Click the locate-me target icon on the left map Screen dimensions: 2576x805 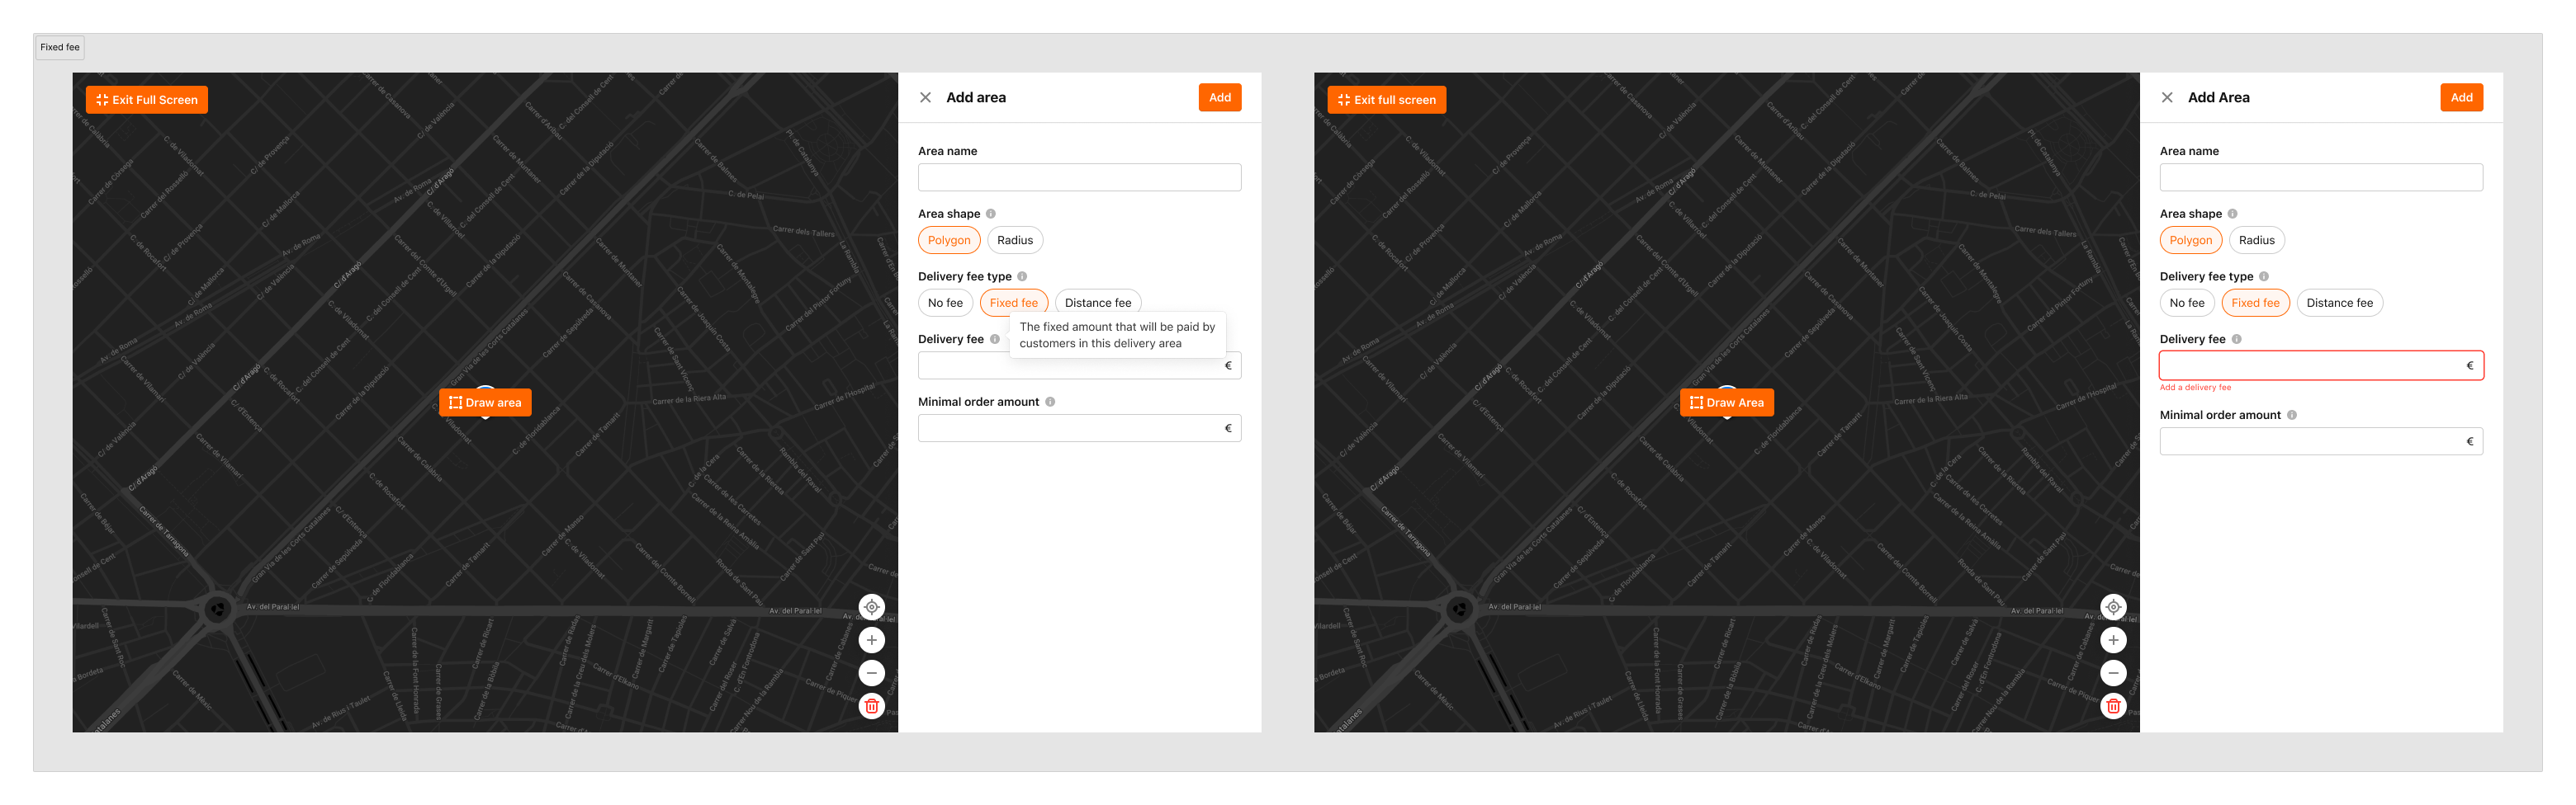(x=871, y=606)
